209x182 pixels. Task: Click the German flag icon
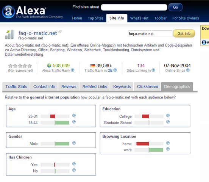[x=93, y=66]
